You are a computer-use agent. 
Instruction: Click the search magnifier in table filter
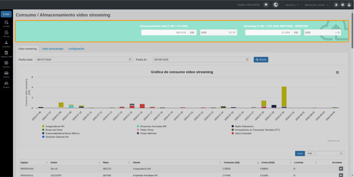(341, 154)
